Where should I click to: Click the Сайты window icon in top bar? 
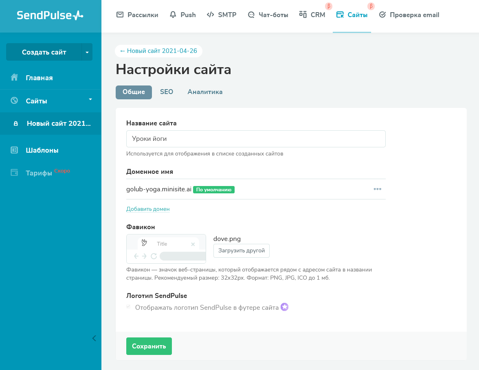pos(340,15)
